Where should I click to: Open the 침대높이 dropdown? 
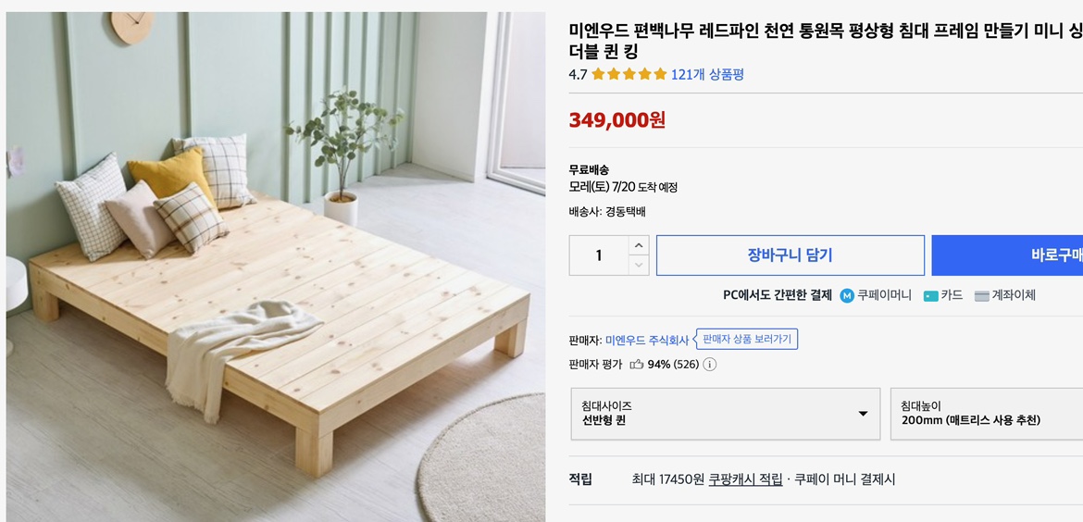(x=987, y=414)
